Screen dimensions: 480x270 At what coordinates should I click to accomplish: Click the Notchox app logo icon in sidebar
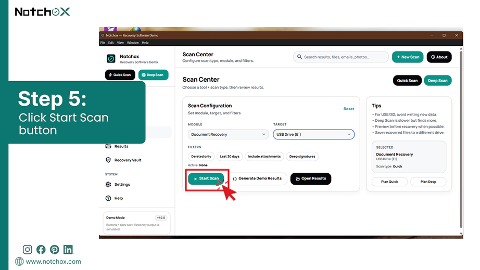111,58
